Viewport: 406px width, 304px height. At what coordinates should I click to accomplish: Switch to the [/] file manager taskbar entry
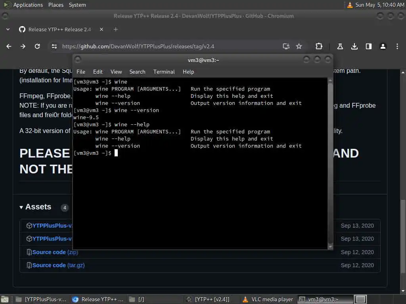[x=155, y=299]
